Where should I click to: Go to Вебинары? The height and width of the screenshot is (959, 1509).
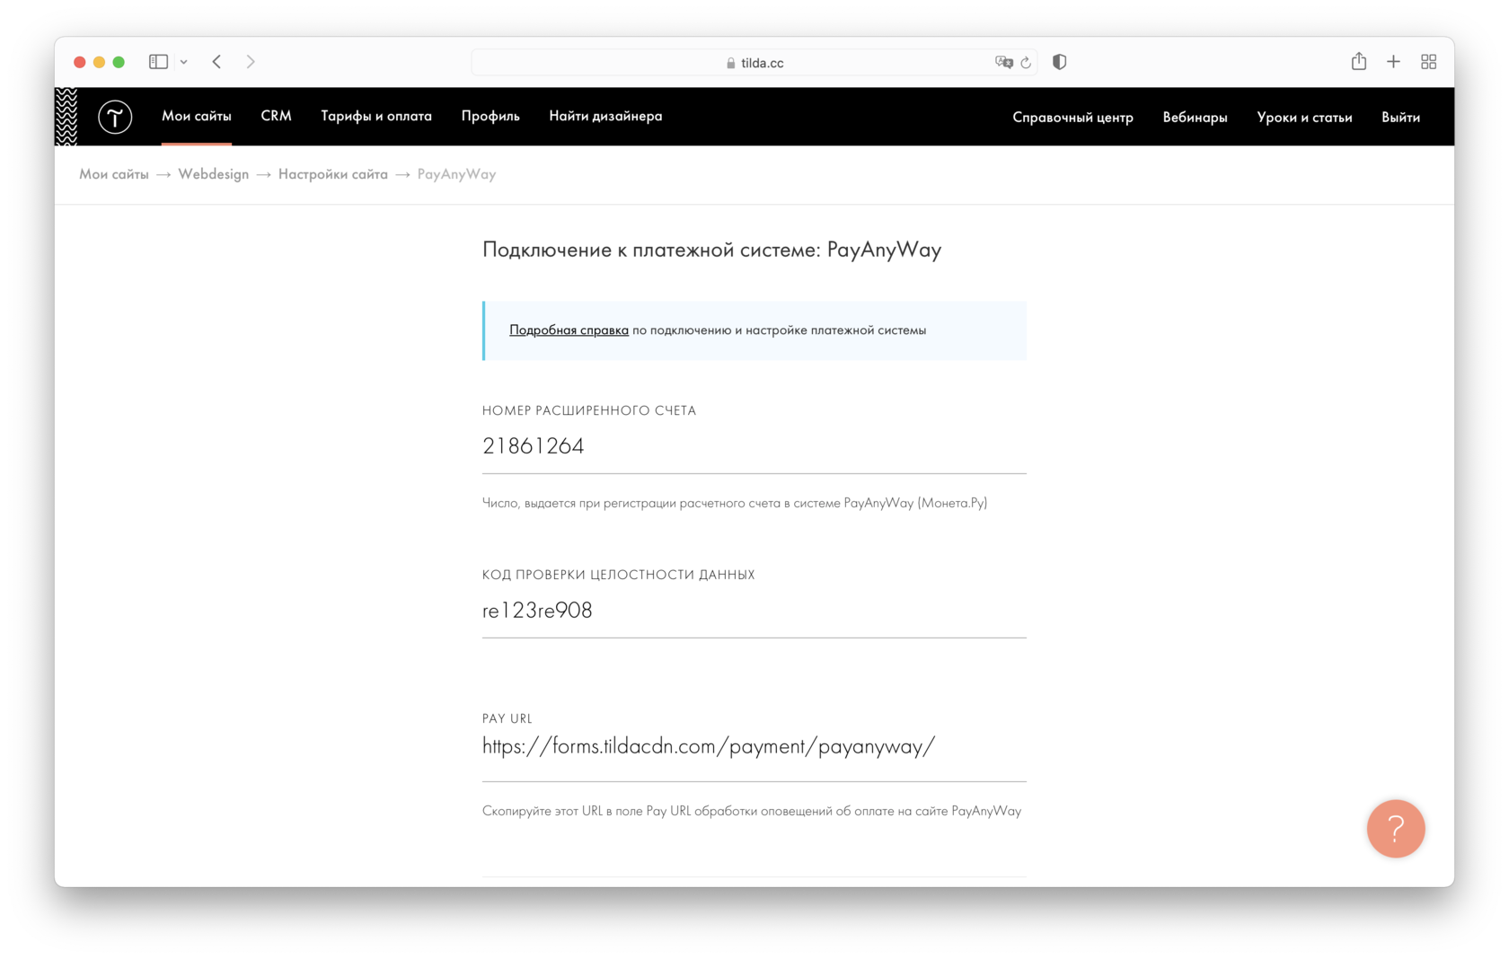1195,118
